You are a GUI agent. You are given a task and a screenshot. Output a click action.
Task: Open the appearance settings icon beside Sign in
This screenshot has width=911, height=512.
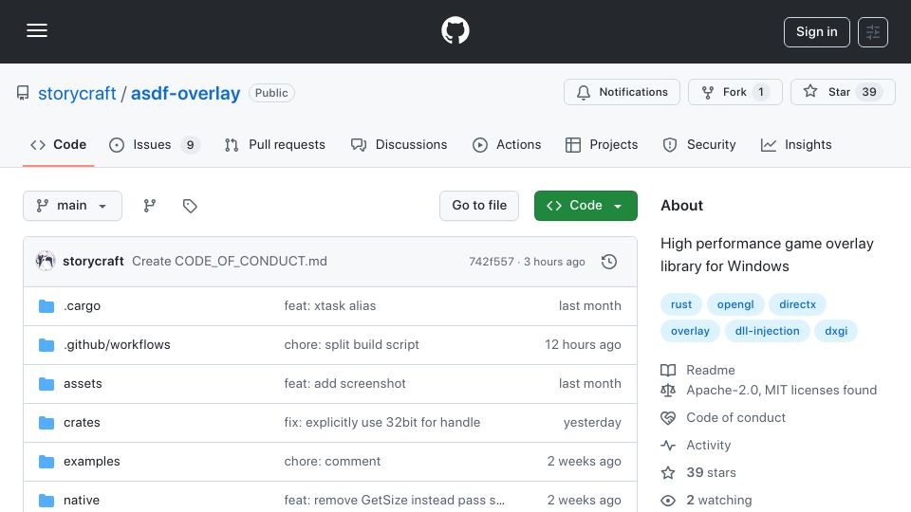[873, 32]
